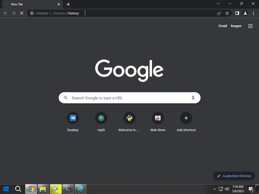The width and height of the screenshot is (259, 194).
Task: Open the Welcome to Python shortcut
Action: (x=129, y=122)
